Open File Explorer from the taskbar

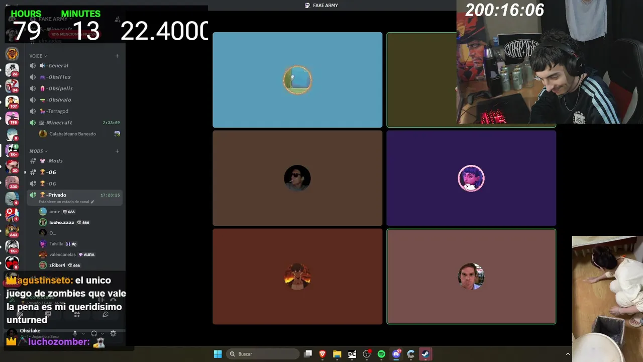click(337, 354)
